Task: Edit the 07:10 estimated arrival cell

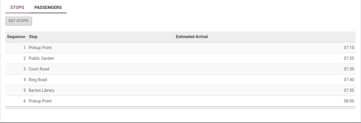Action: click(x=349, y=48)
